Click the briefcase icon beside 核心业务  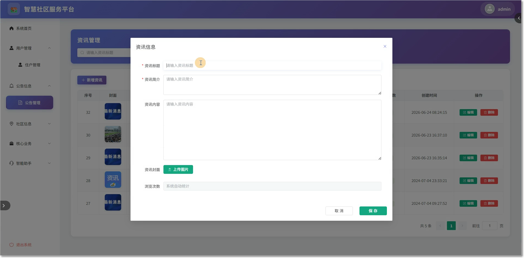coord(12,143)
